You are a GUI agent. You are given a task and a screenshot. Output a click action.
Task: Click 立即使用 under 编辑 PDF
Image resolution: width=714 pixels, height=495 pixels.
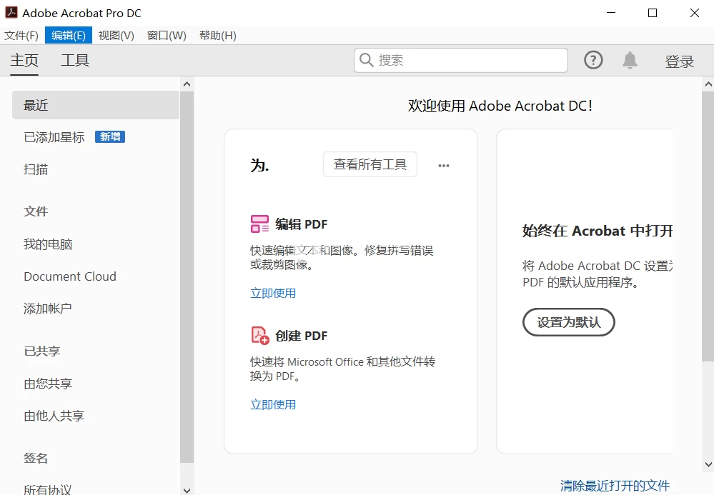click(x=273, y=293)
